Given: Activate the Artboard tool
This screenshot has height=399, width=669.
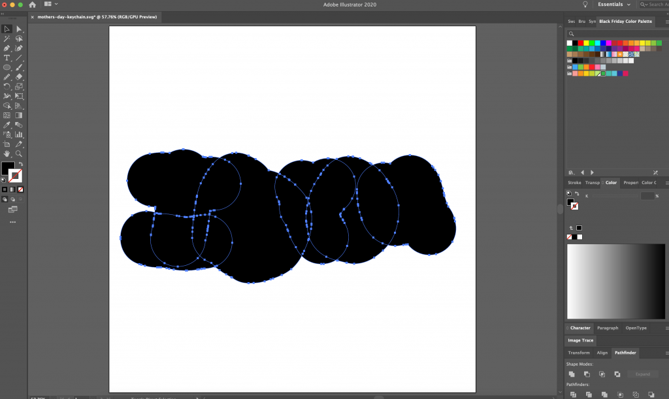Looking at the screenshot, I should (7, 144).
